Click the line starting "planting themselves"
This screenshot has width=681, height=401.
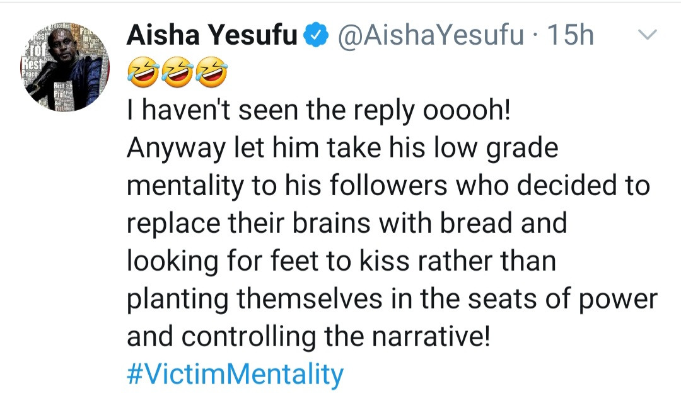click(x=392, y=300)
